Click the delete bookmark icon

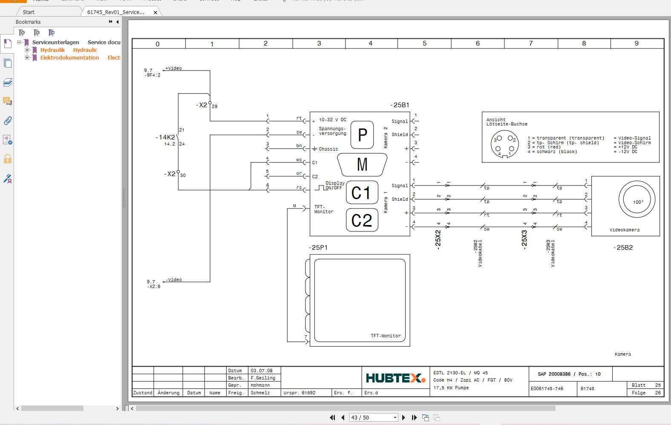22,33
